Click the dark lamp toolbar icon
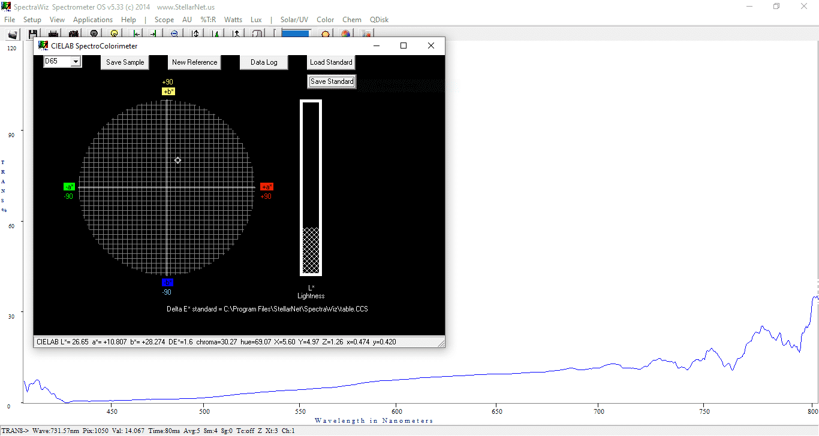This screenshot has height=436, width=819. coord(94,34)
